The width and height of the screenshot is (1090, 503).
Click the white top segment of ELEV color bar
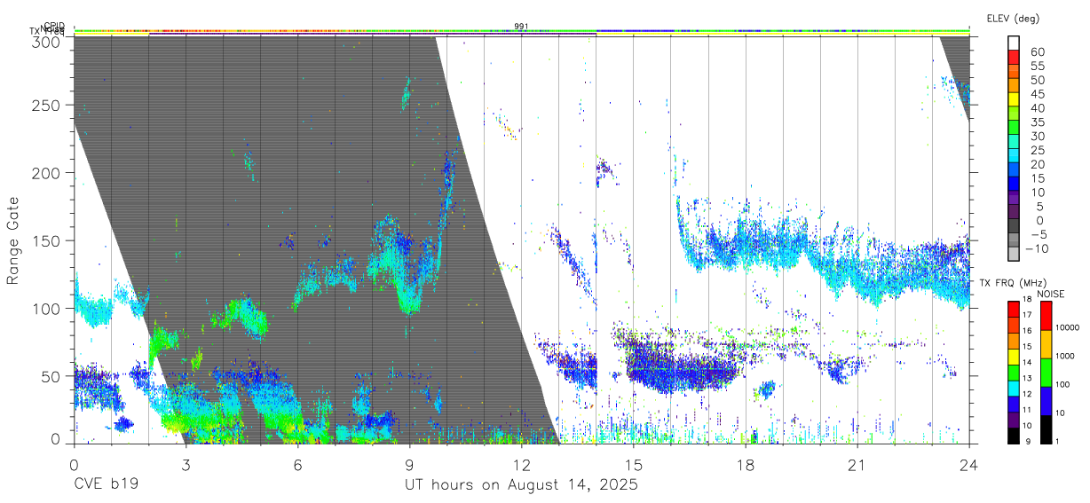click(x=1014, y=43)
